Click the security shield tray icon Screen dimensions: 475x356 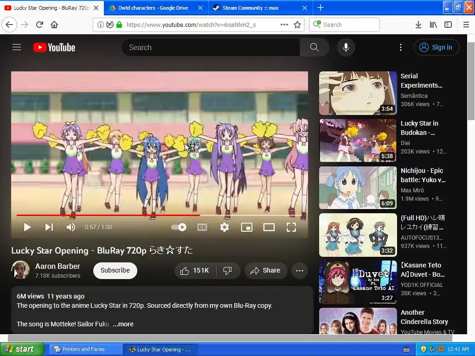point(424,349)
